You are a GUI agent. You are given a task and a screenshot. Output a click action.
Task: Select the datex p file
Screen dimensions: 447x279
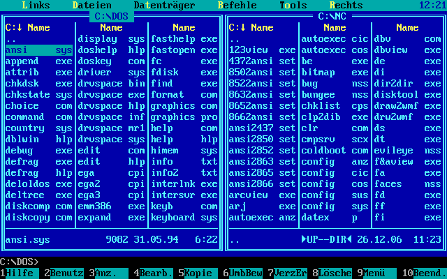point(335,218)
